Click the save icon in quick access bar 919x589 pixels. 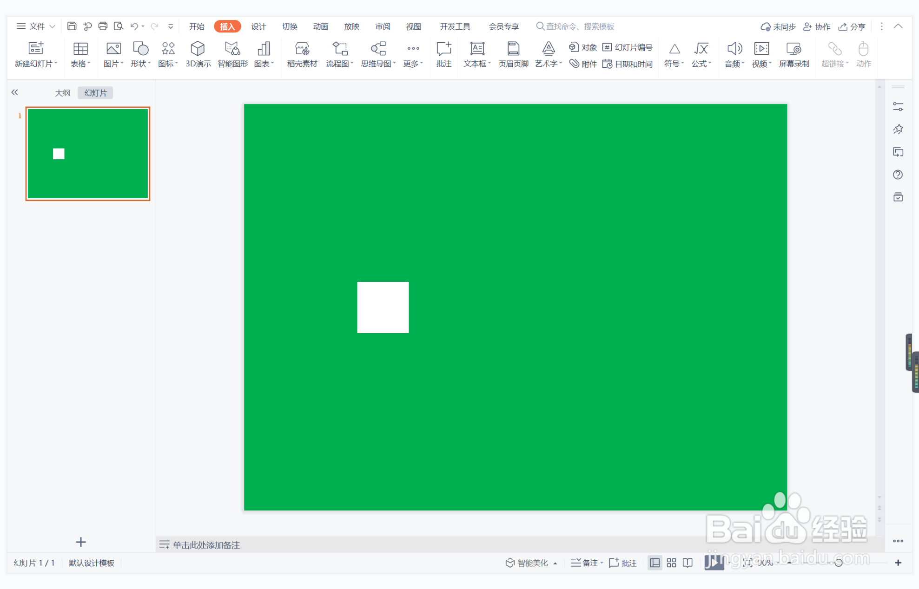click(x=72, y=26)
